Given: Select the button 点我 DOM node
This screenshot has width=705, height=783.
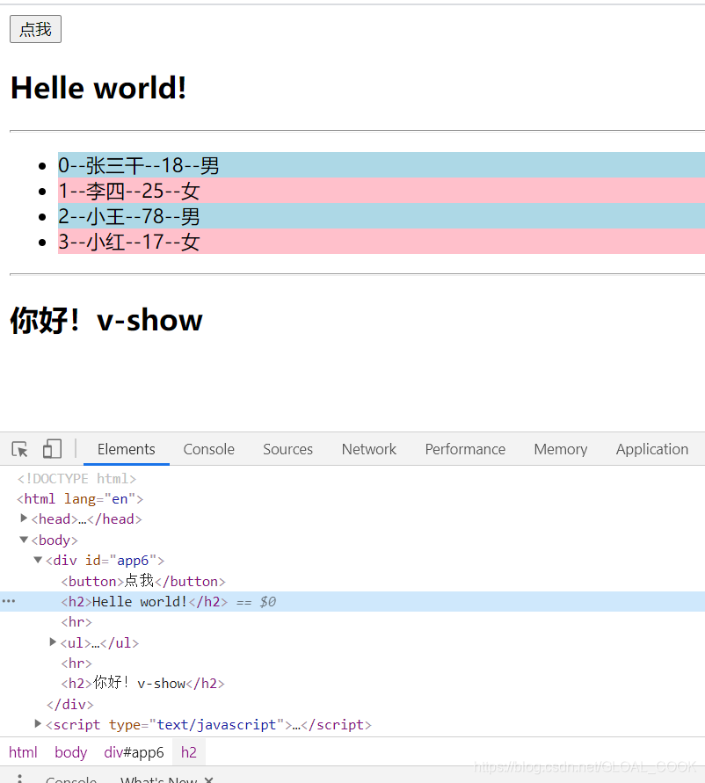Looking at the screenshot, I should pos(143,581).
